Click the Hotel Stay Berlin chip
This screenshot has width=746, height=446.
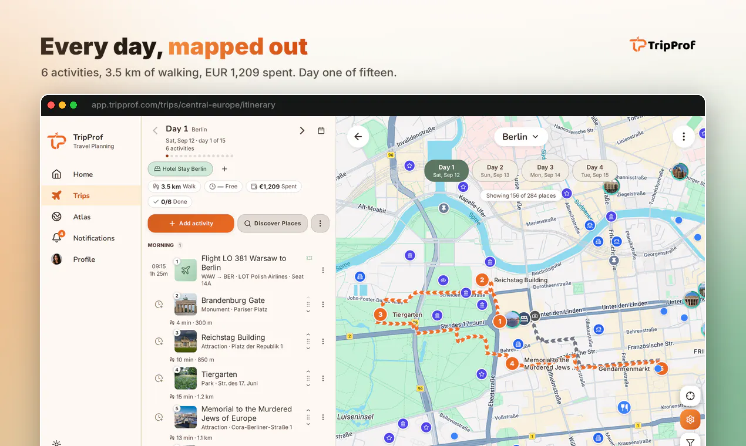click(x=180, y=169)
